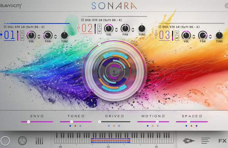Click the large circle button at bottom left
This screenshot has width=228, height=148.
click(x=5, y=140)
